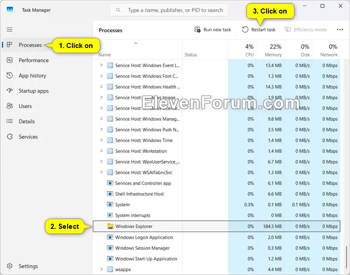The width and height of the screenshot is (350, 275).
Task: Open the Services page
Action: [28, 137]
